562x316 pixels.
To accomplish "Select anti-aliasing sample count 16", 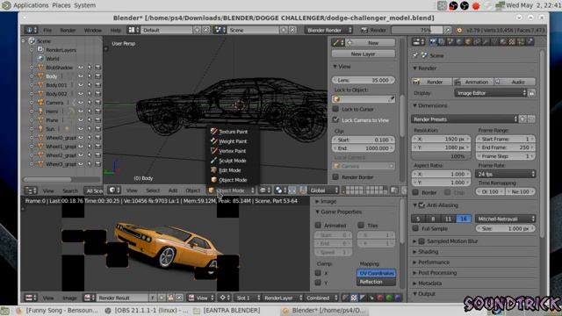I will point(463,219).
